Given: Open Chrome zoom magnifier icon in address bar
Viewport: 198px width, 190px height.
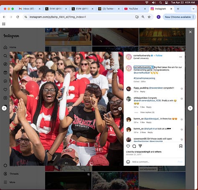Looking at the screenshot, I should 143,17.
